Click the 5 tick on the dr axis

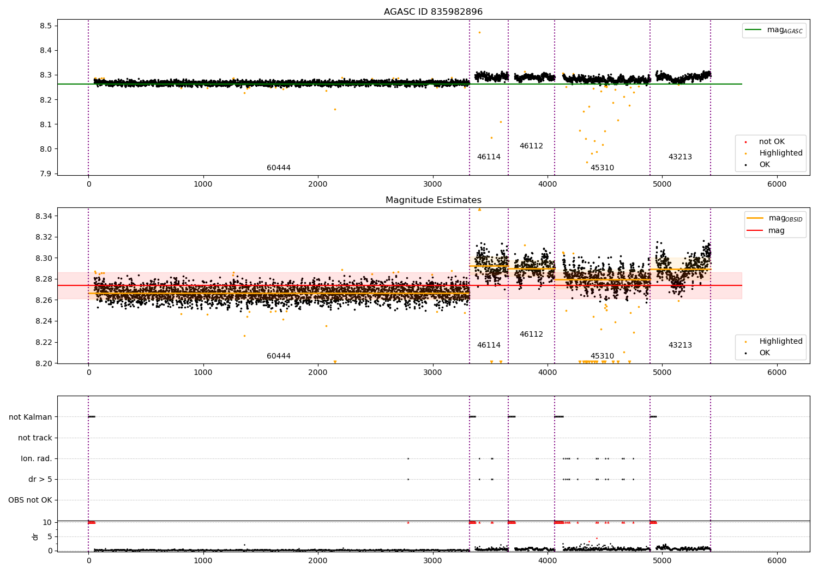pos(50,537)
